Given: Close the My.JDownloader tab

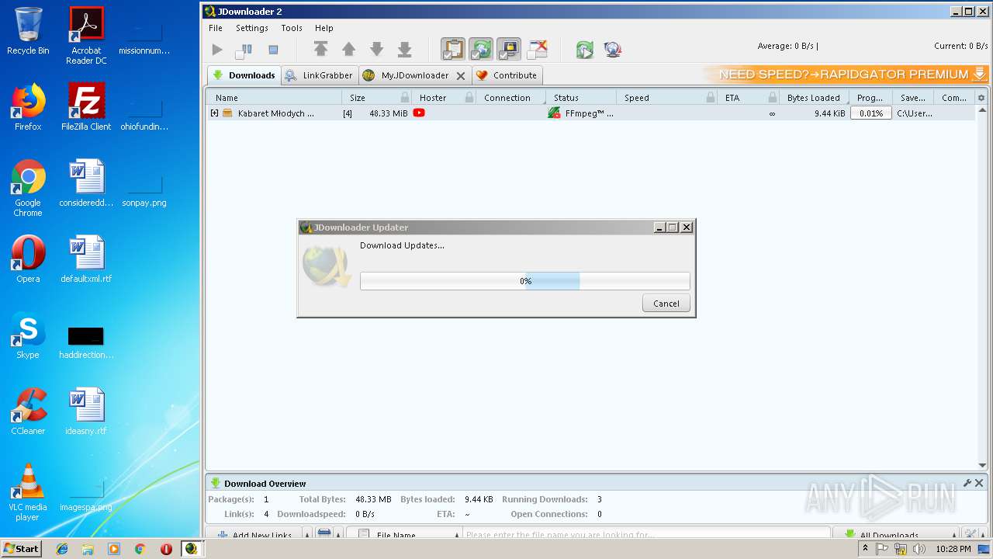Looking at the screenshot, I should 461,76.
